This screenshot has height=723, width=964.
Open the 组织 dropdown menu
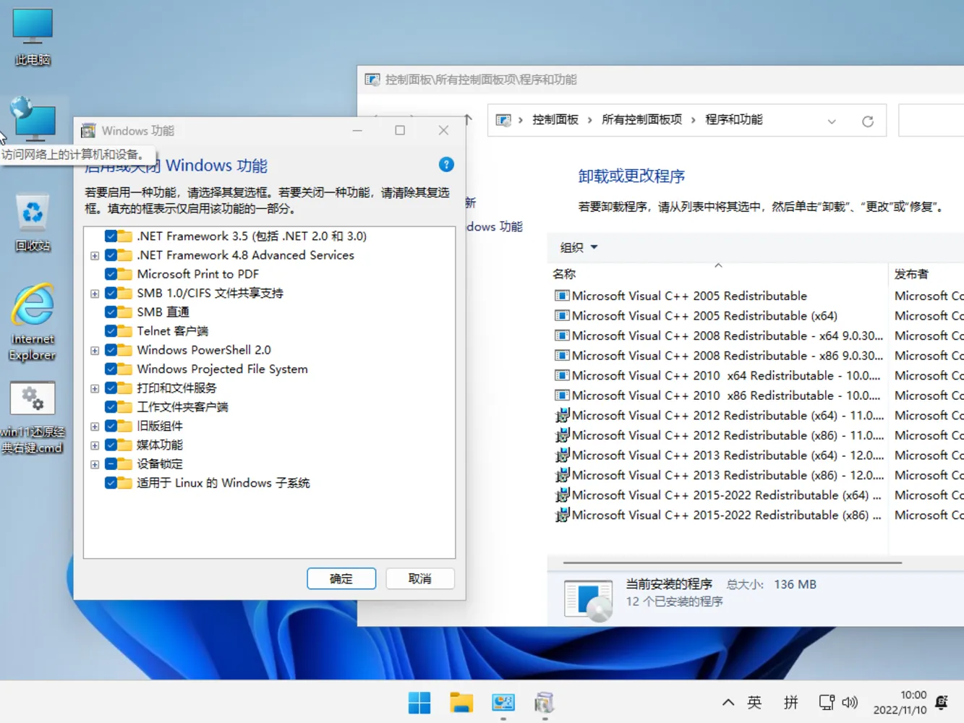[x=577, y=247]
